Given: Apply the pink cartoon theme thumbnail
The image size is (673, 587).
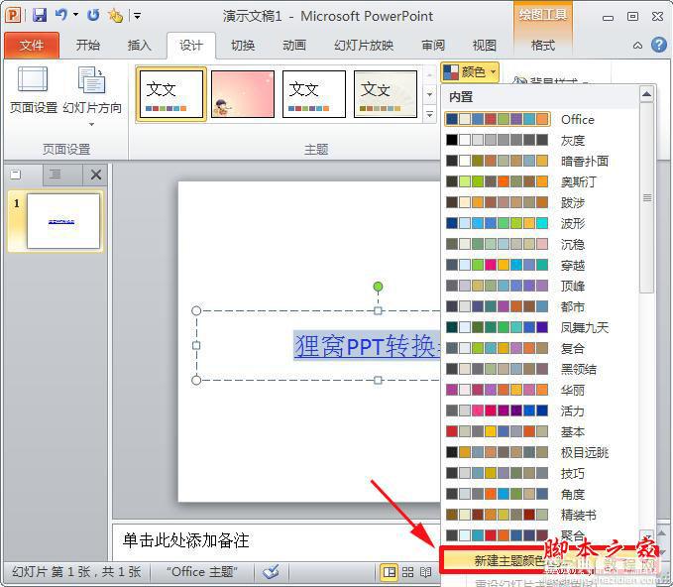Looking at the screenshot, I should pyautogui.click(x=243, y=94).
